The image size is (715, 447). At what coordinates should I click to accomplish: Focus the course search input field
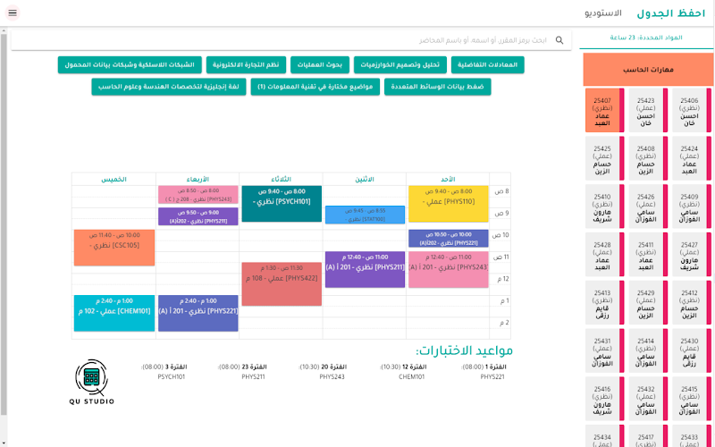(x=291, y=40)
